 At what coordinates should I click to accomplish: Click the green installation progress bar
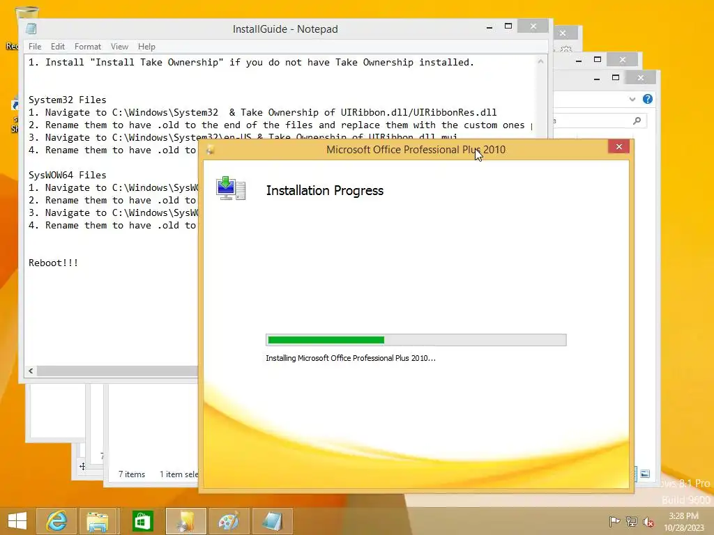pos(416,340)
